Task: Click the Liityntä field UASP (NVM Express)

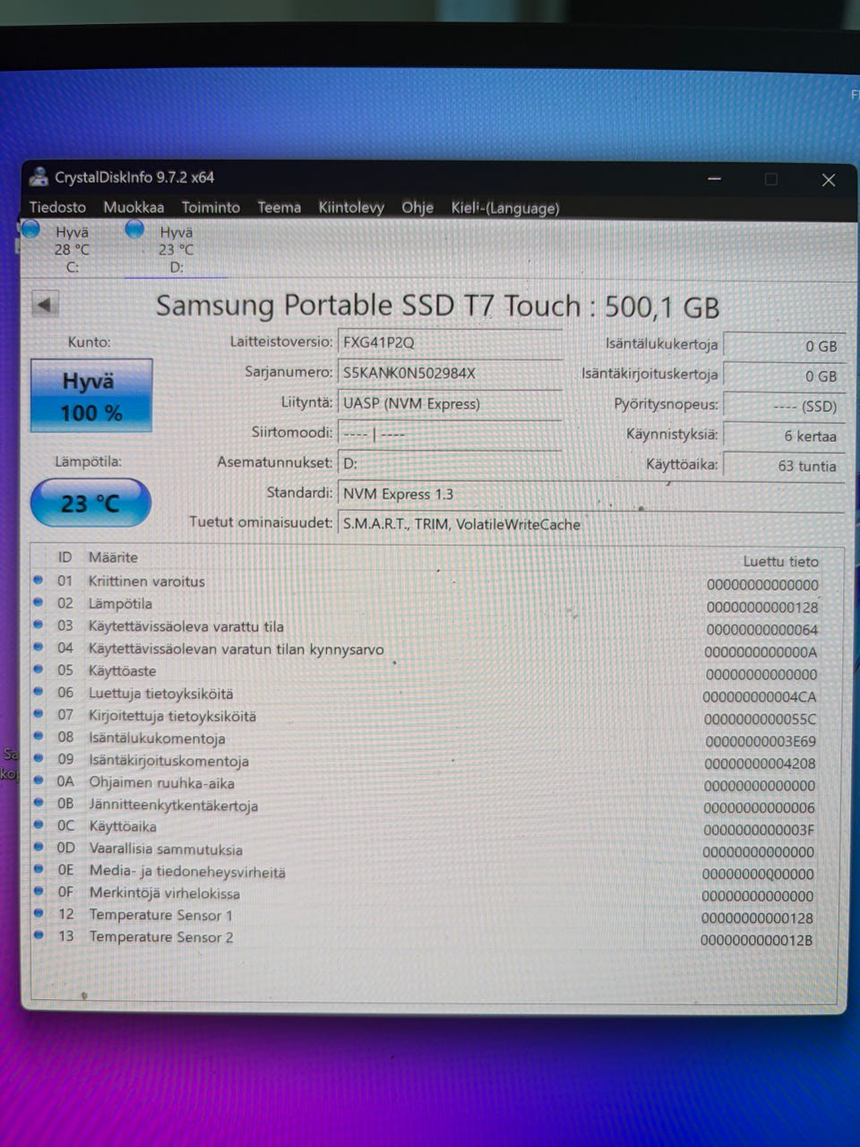Action: [451, 403]
